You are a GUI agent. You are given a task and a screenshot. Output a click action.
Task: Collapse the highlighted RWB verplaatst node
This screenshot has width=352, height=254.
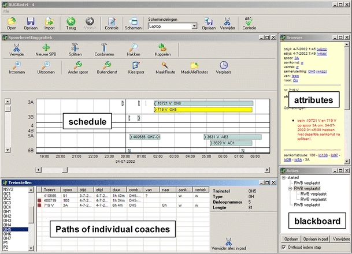tap(290, 189)
